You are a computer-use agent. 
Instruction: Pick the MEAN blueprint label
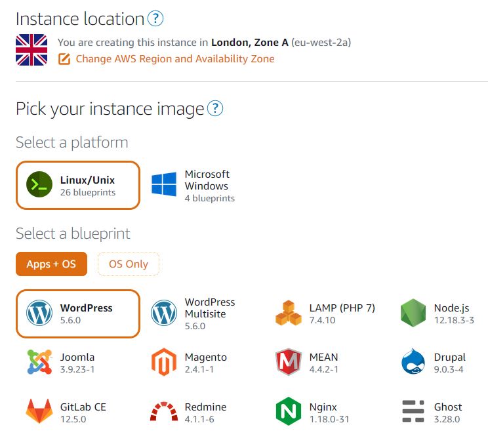point(323,357)
